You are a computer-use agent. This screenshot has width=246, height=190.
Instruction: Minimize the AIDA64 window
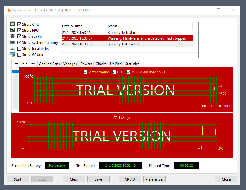[205, 10]
